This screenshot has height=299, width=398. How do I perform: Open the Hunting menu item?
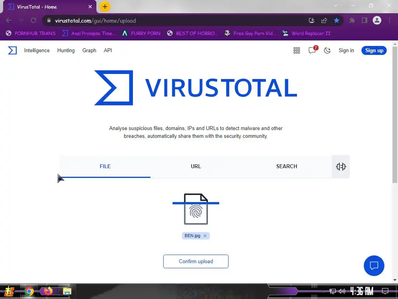[66, 50]
